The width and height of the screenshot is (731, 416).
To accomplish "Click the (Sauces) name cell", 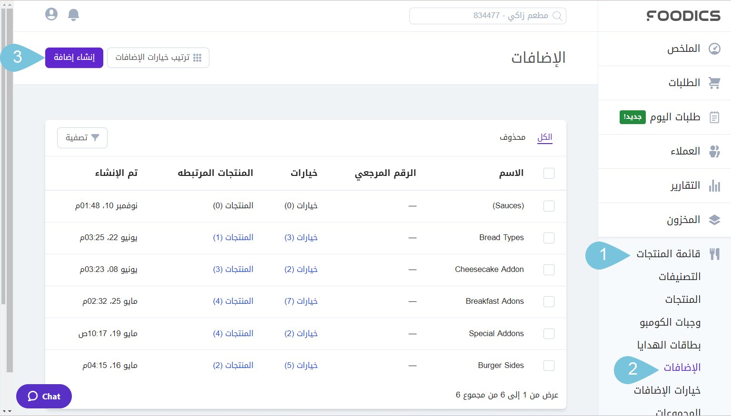I will [x=508, y=205].
